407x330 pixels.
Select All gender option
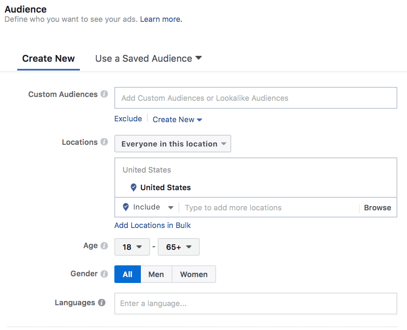pos(127,274)
